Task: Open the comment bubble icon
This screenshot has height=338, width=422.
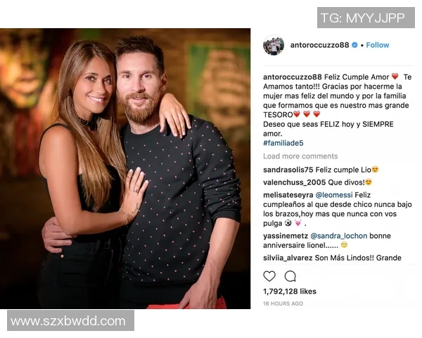Action: [x=290, y=276]
